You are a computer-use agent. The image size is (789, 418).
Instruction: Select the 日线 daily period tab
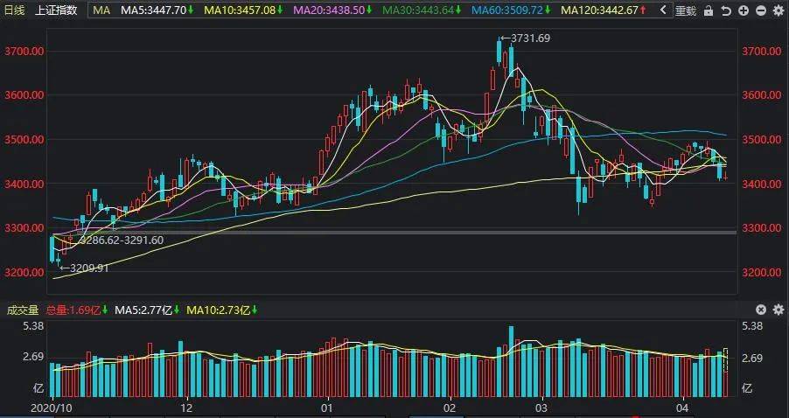click(x=16, y=11)
